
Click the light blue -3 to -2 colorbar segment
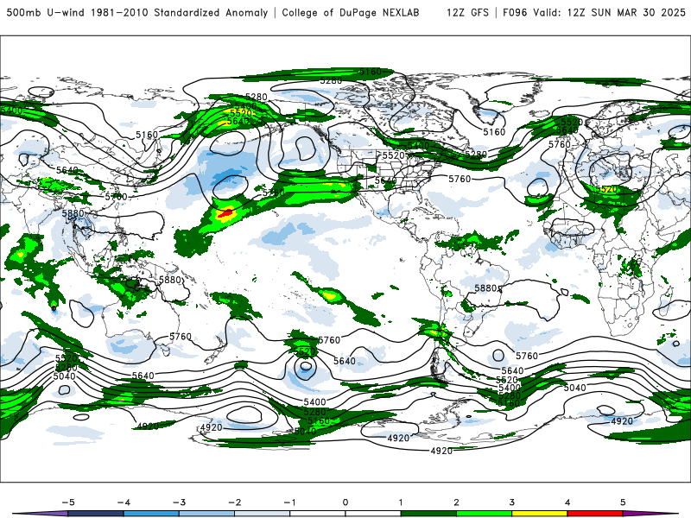tap(206, 514)
